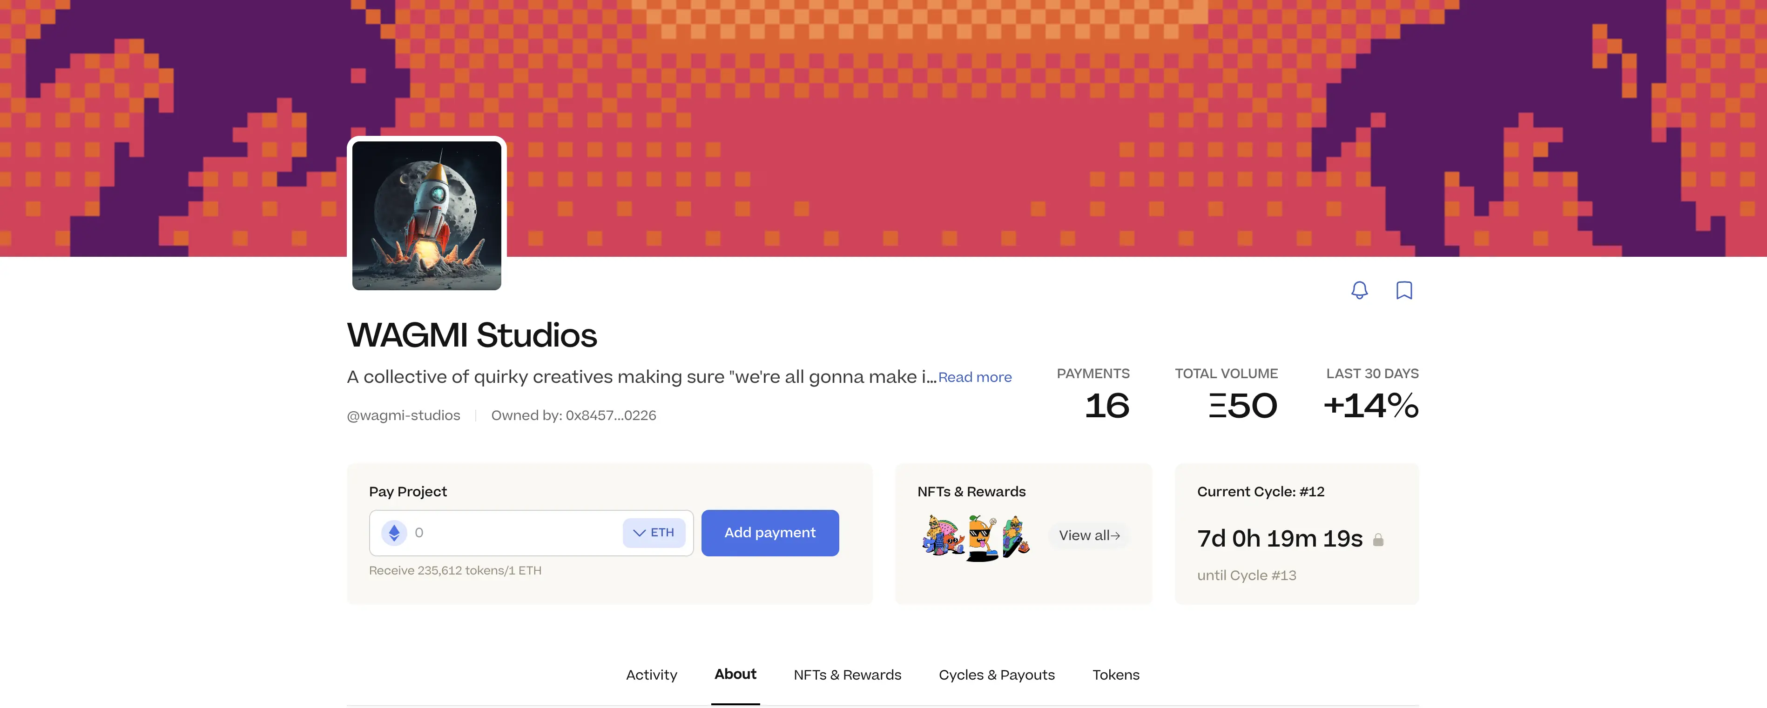Click the Ethereum logo in the pay field
The image size is (1767, 708).
tap(394, 533)
